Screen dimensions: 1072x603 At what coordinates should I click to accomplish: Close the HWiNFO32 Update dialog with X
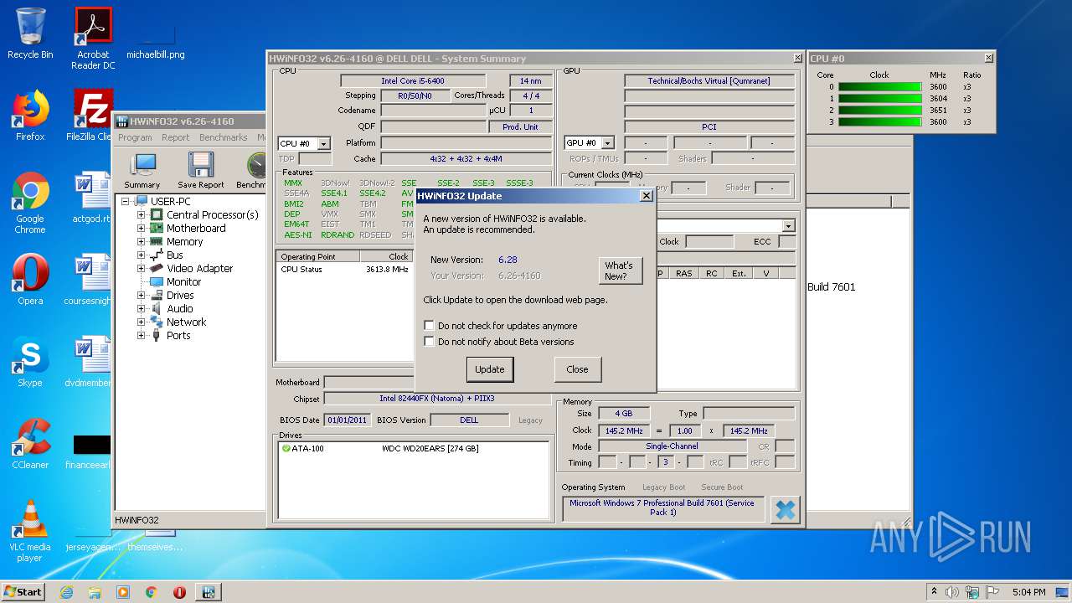pyautogui.click(x=646, y=196)
